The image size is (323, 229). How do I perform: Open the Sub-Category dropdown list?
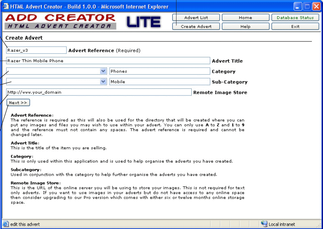[103, 81]
